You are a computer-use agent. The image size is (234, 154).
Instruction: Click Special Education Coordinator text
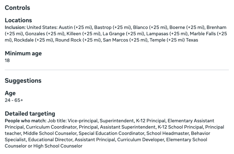click(112, 133)
